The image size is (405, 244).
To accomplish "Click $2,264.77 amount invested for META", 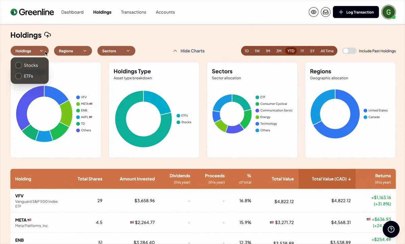I will 145,222.
